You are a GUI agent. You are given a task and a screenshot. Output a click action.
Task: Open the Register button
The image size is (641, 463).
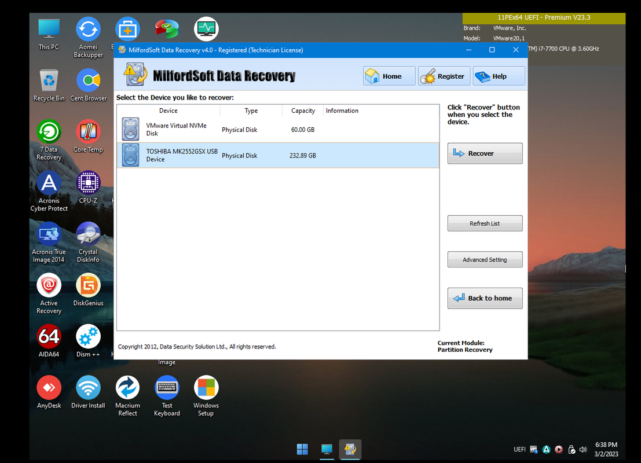coord(444,76)
